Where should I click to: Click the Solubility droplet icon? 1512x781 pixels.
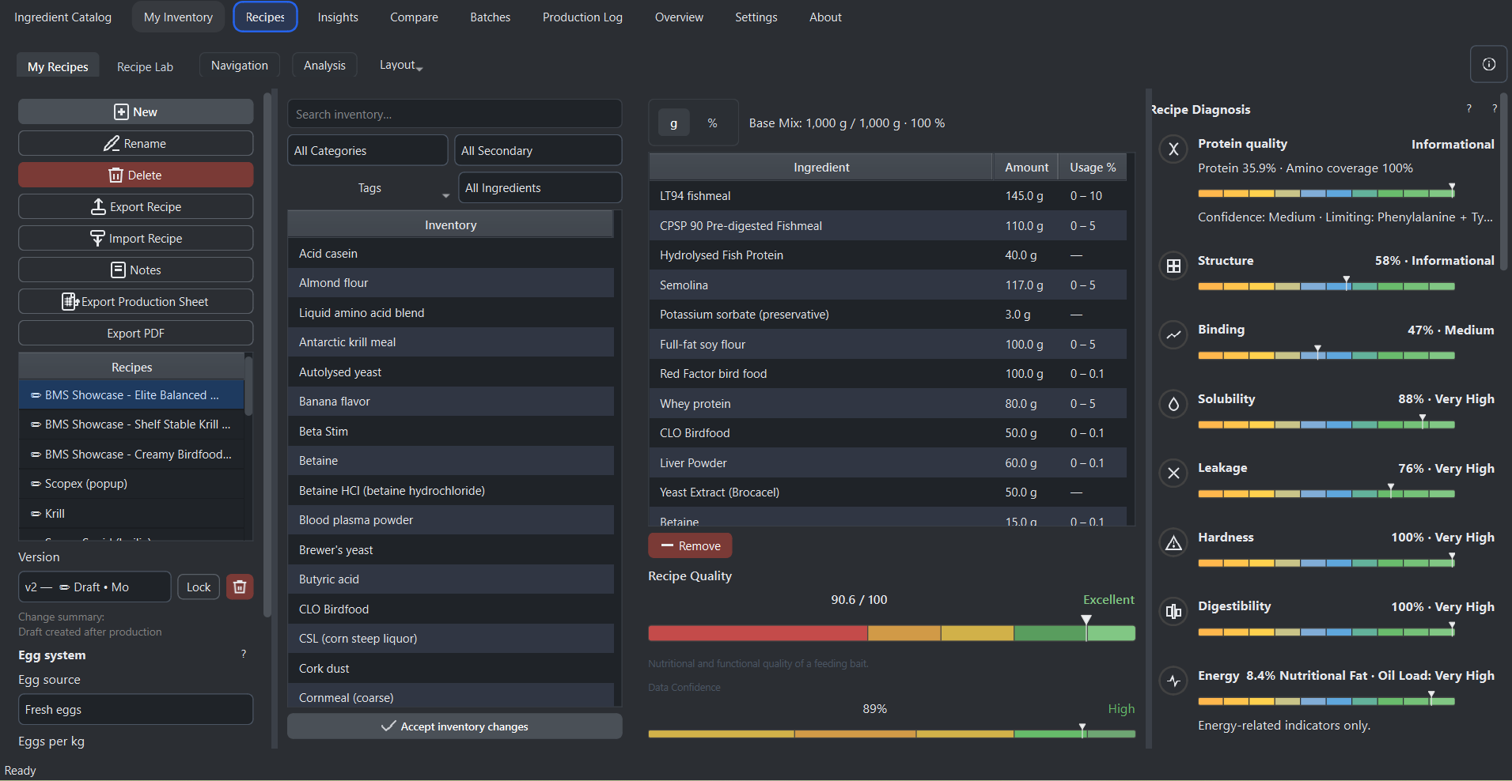(x=1173, y=404)
